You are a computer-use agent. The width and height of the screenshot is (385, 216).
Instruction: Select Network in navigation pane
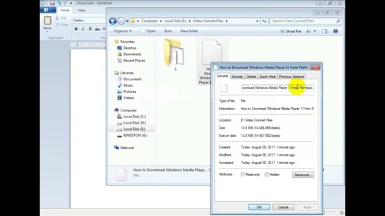pos(124,148)
